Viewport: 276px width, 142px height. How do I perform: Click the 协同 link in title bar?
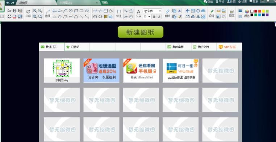[231, 2]
